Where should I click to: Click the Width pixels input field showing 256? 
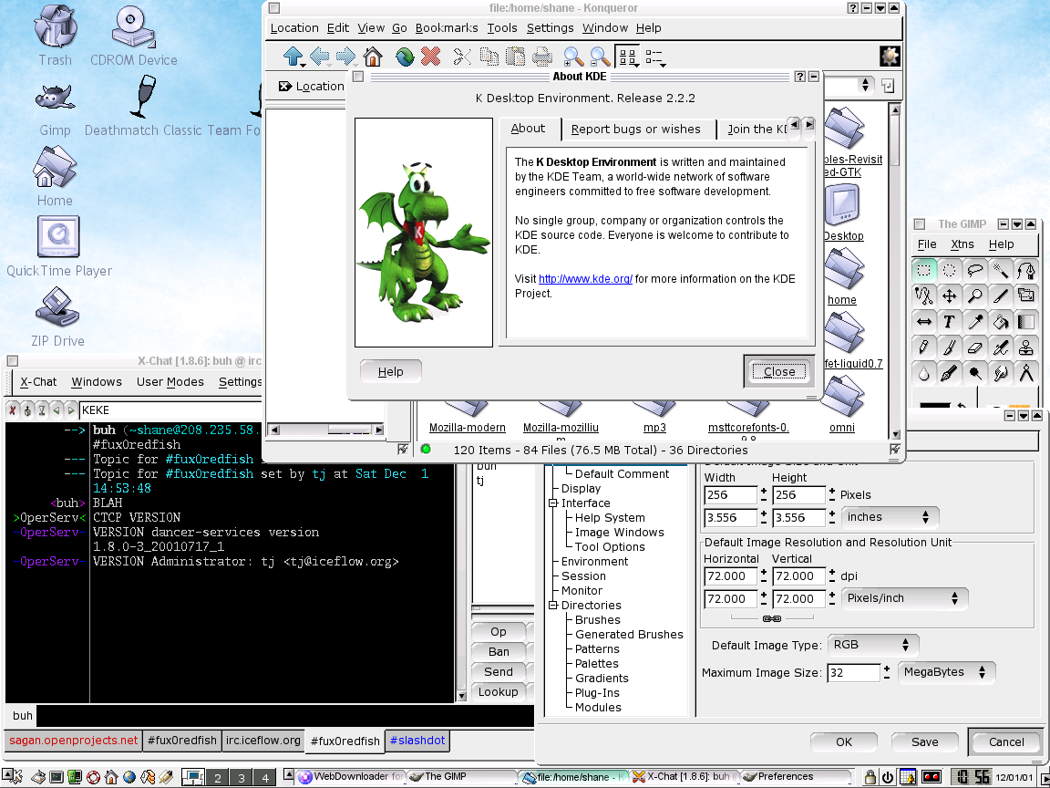point(730,494)
